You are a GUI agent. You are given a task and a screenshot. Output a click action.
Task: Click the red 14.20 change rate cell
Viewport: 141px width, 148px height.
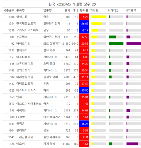click(x=84, y=64)
